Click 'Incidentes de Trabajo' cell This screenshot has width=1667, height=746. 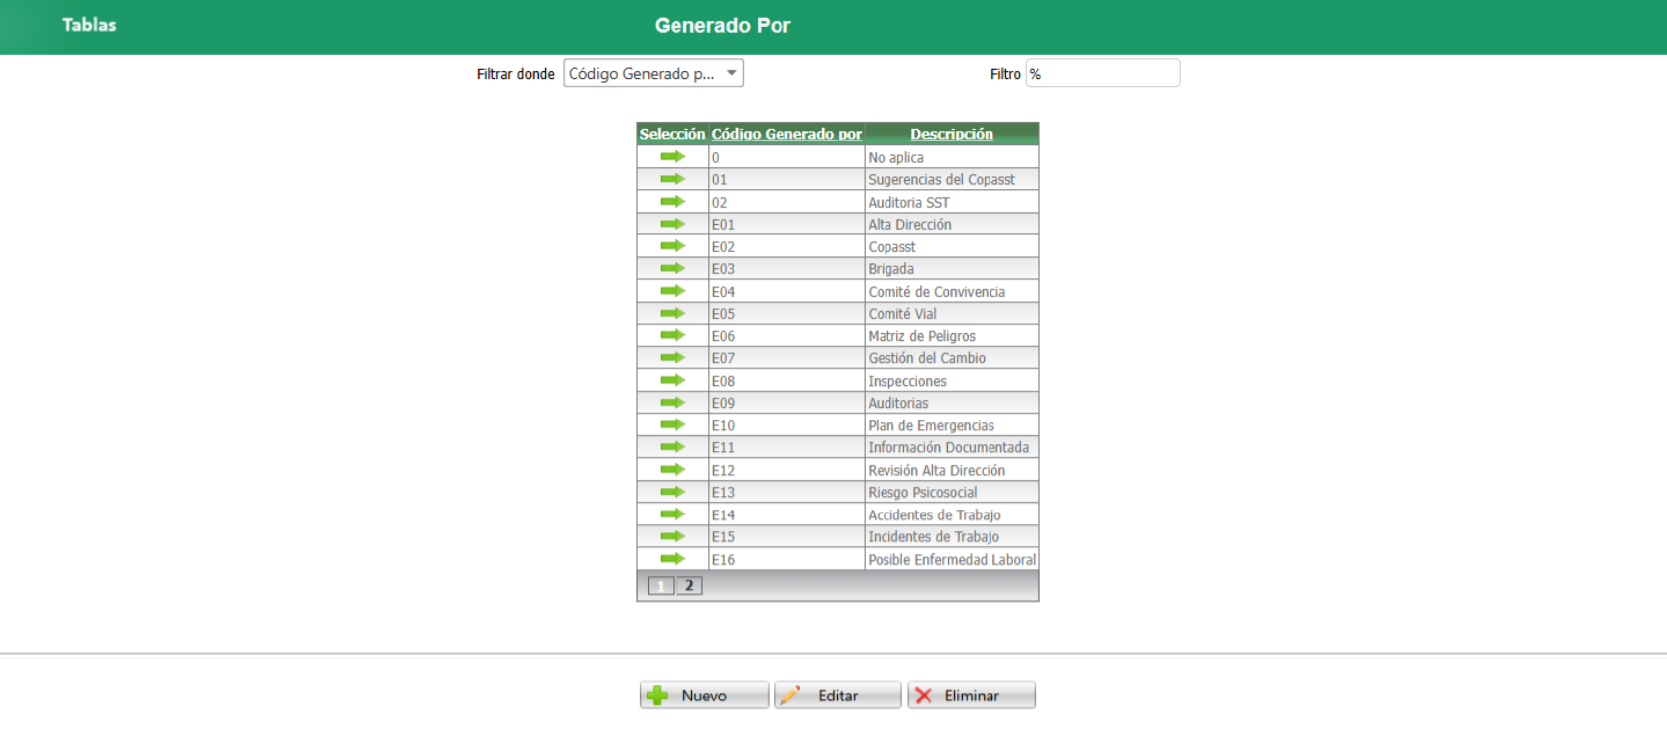(952, 536)
